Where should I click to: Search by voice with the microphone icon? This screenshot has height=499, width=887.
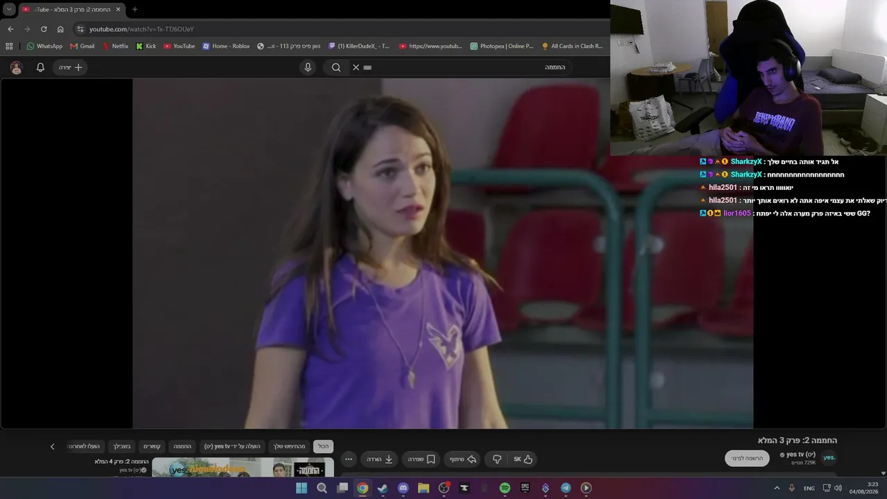[x=308, y=67]
